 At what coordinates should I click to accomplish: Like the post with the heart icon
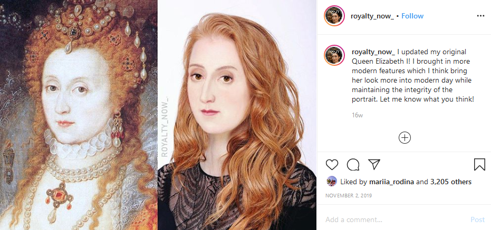[x=332, y=164]
